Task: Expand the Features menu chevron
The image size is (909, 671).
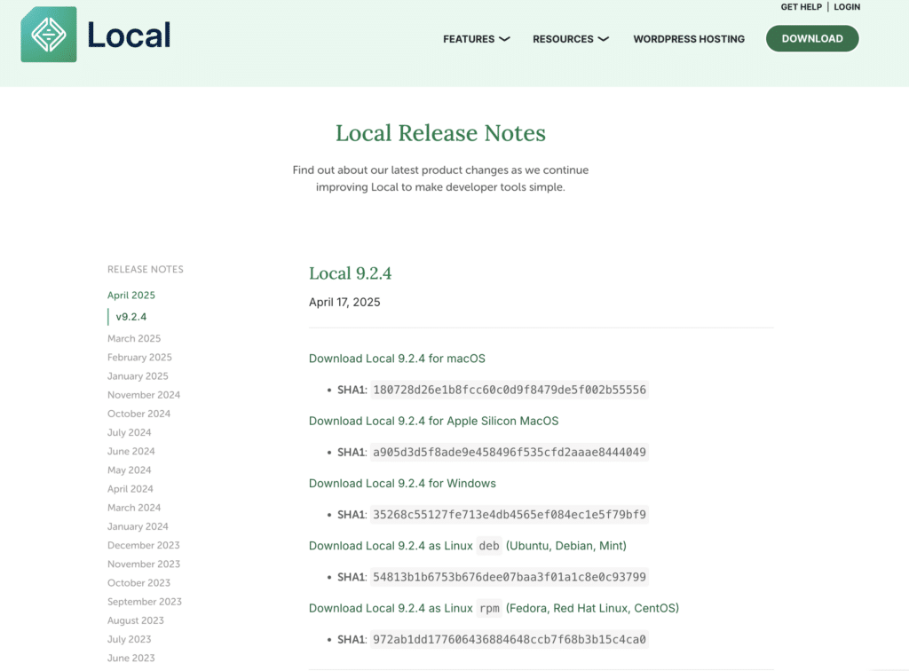Action: [x=504, y=39]
